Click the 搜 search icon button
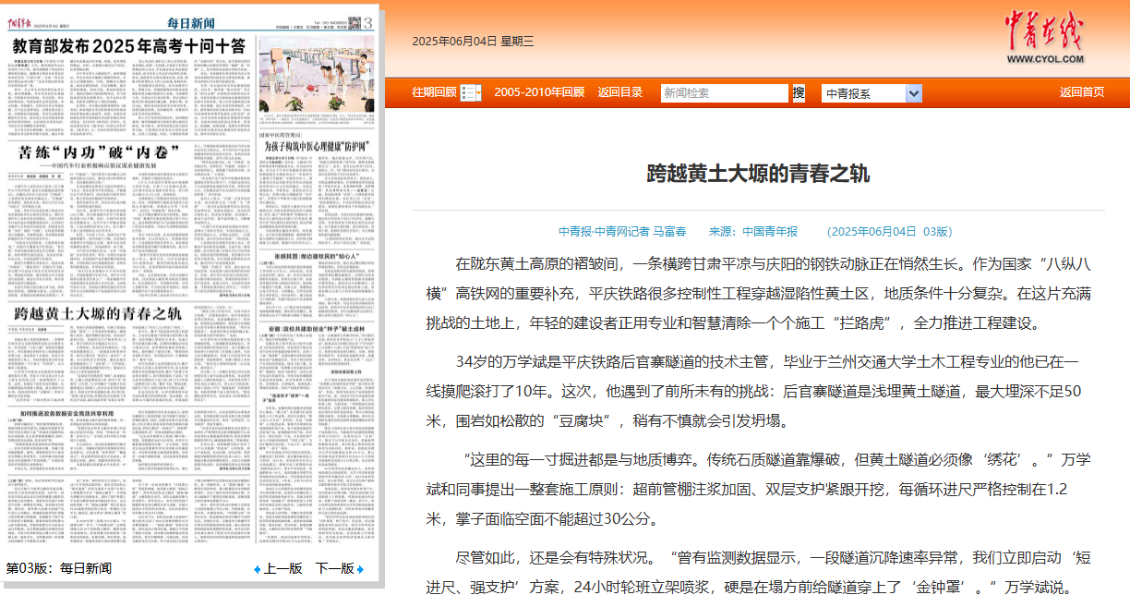1130x595 pixels. point(798,92)
